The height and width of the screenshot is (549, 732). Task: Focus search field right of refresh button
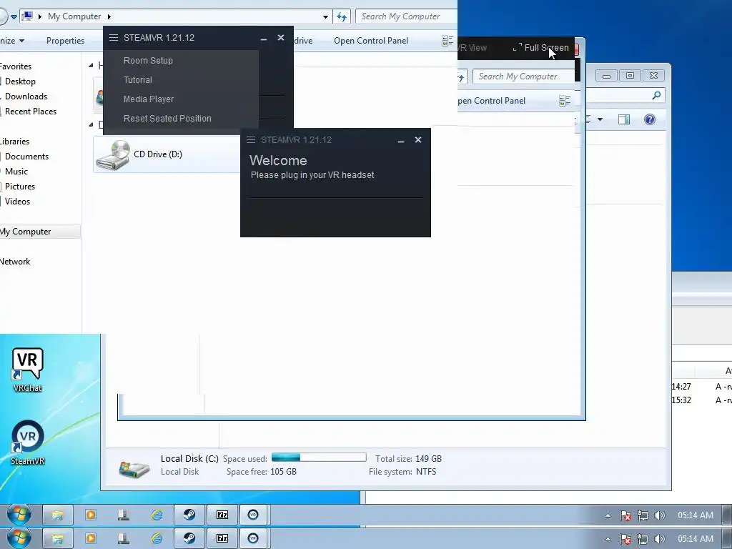(406, 16)
